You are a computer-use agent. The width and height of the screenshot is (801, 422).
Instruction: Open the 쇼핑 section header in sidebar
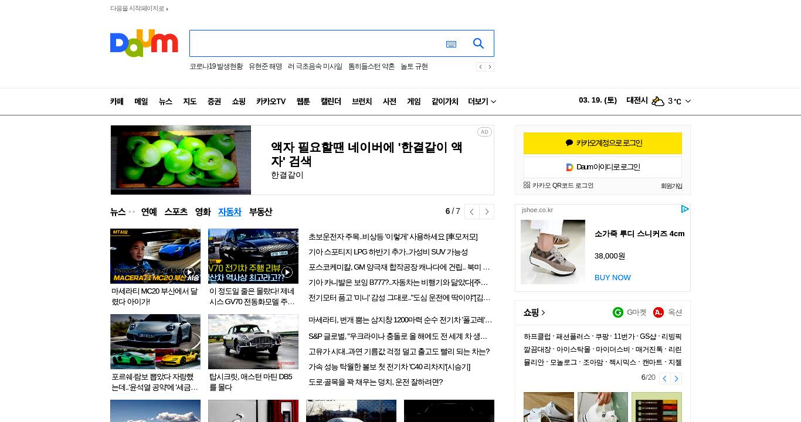coord(534,312)
